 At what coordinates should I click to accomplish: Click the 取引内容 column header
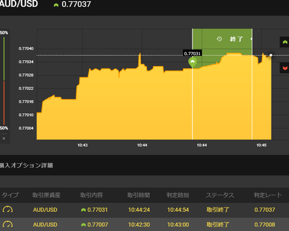92,195
